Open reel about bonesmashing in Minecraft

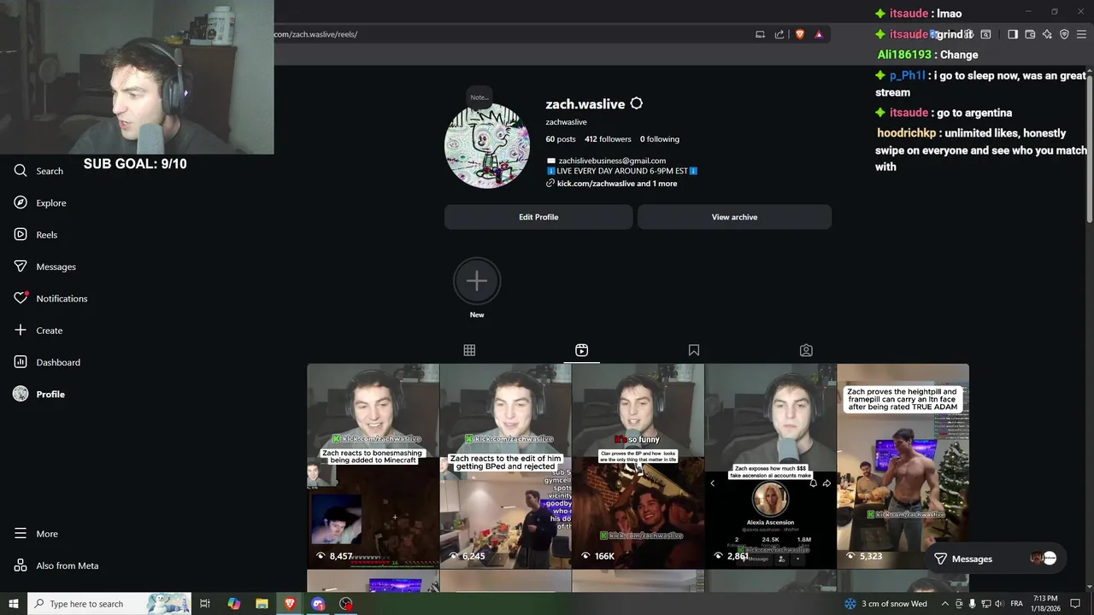[373, 466]
